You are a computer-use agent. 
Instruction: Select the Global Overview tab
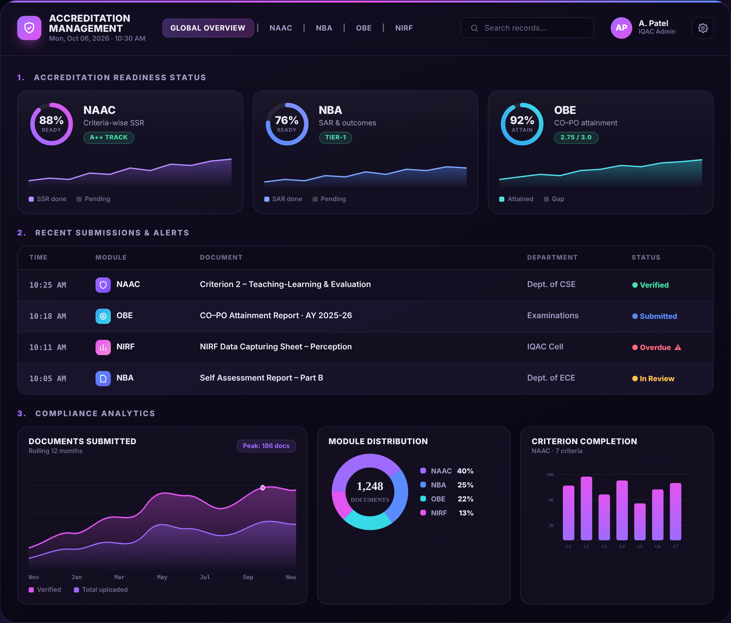pos(208,28)
